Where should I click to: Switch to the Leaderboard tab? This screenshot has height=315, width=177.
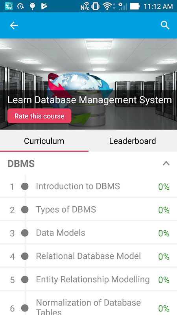[x=133, y=141]
